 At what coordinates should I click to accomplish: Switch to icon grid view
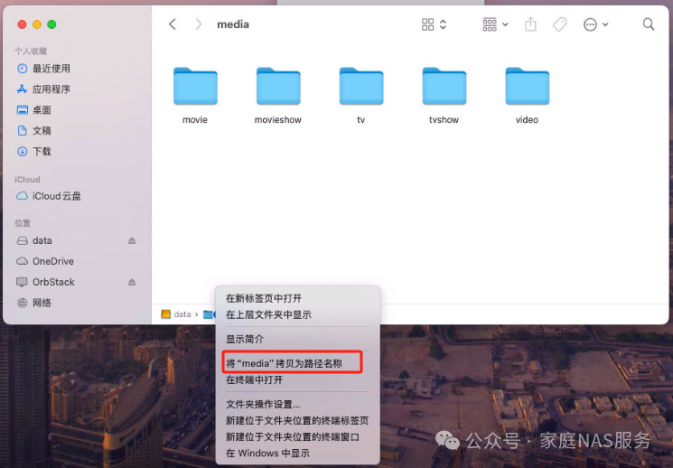[x=427, y=24]
